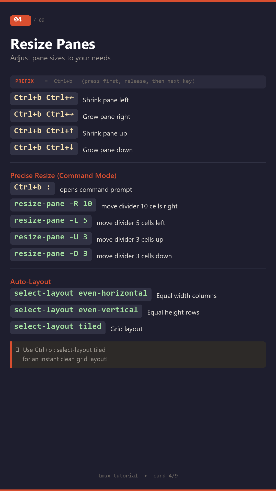Click the 'card 4/9' footer text
Screen dimensions: 276x491
pyautogui.click(x=166, y=476)
